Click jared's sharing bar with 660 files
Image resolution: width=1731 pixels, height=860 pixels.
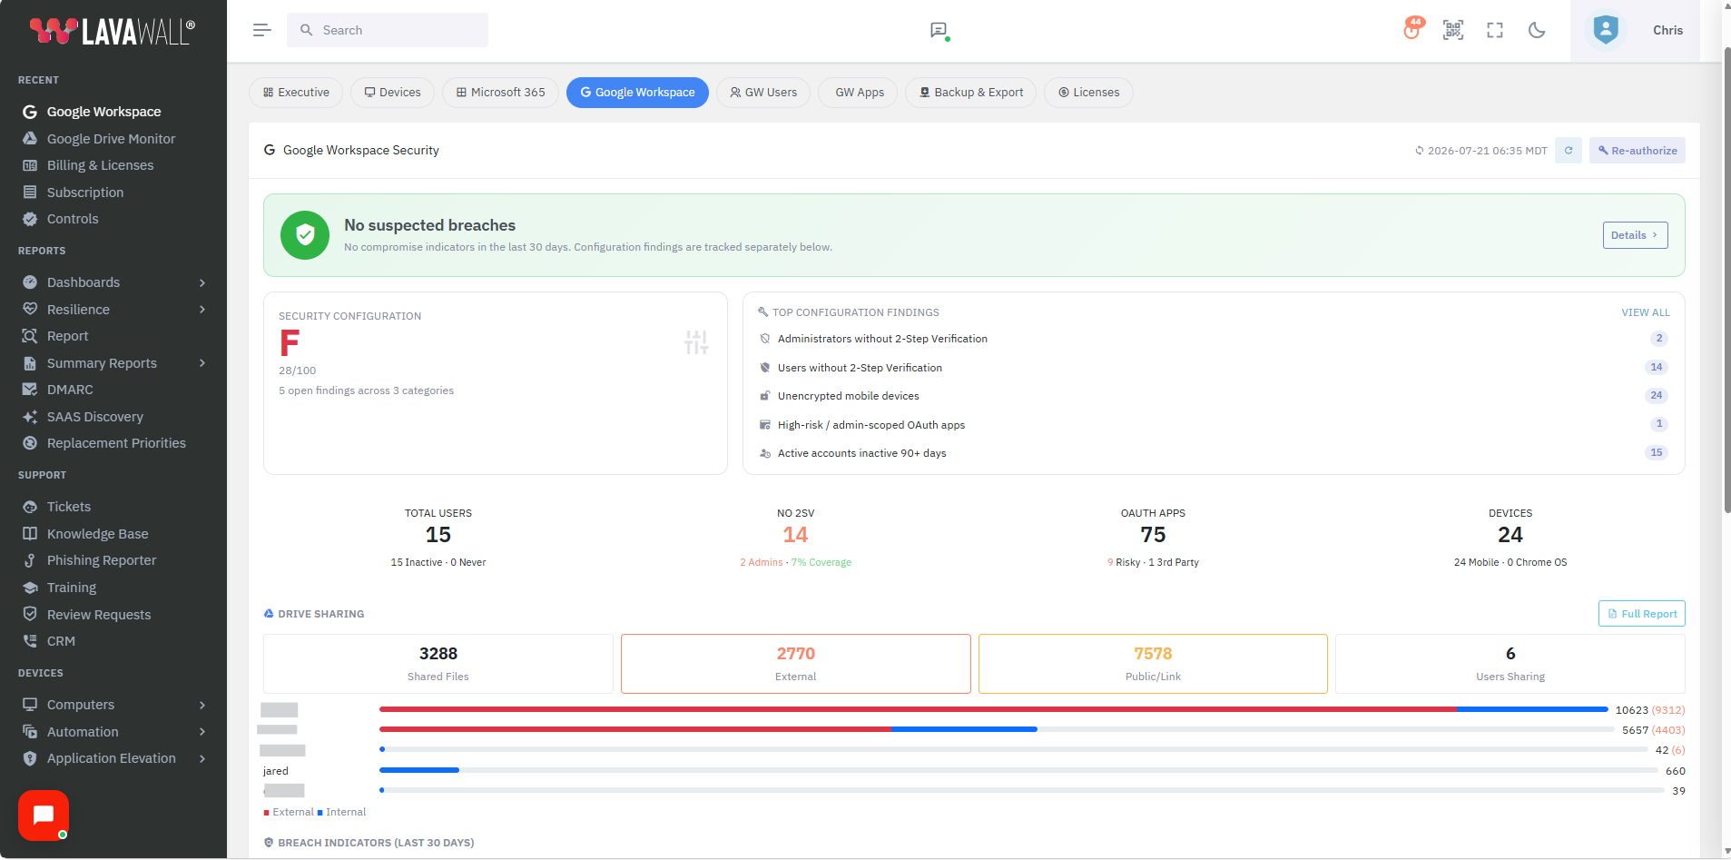click(x=1018, y=770)
